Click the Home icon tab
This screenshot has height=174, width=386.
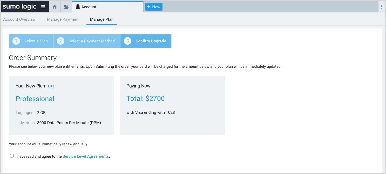(55, 7)
